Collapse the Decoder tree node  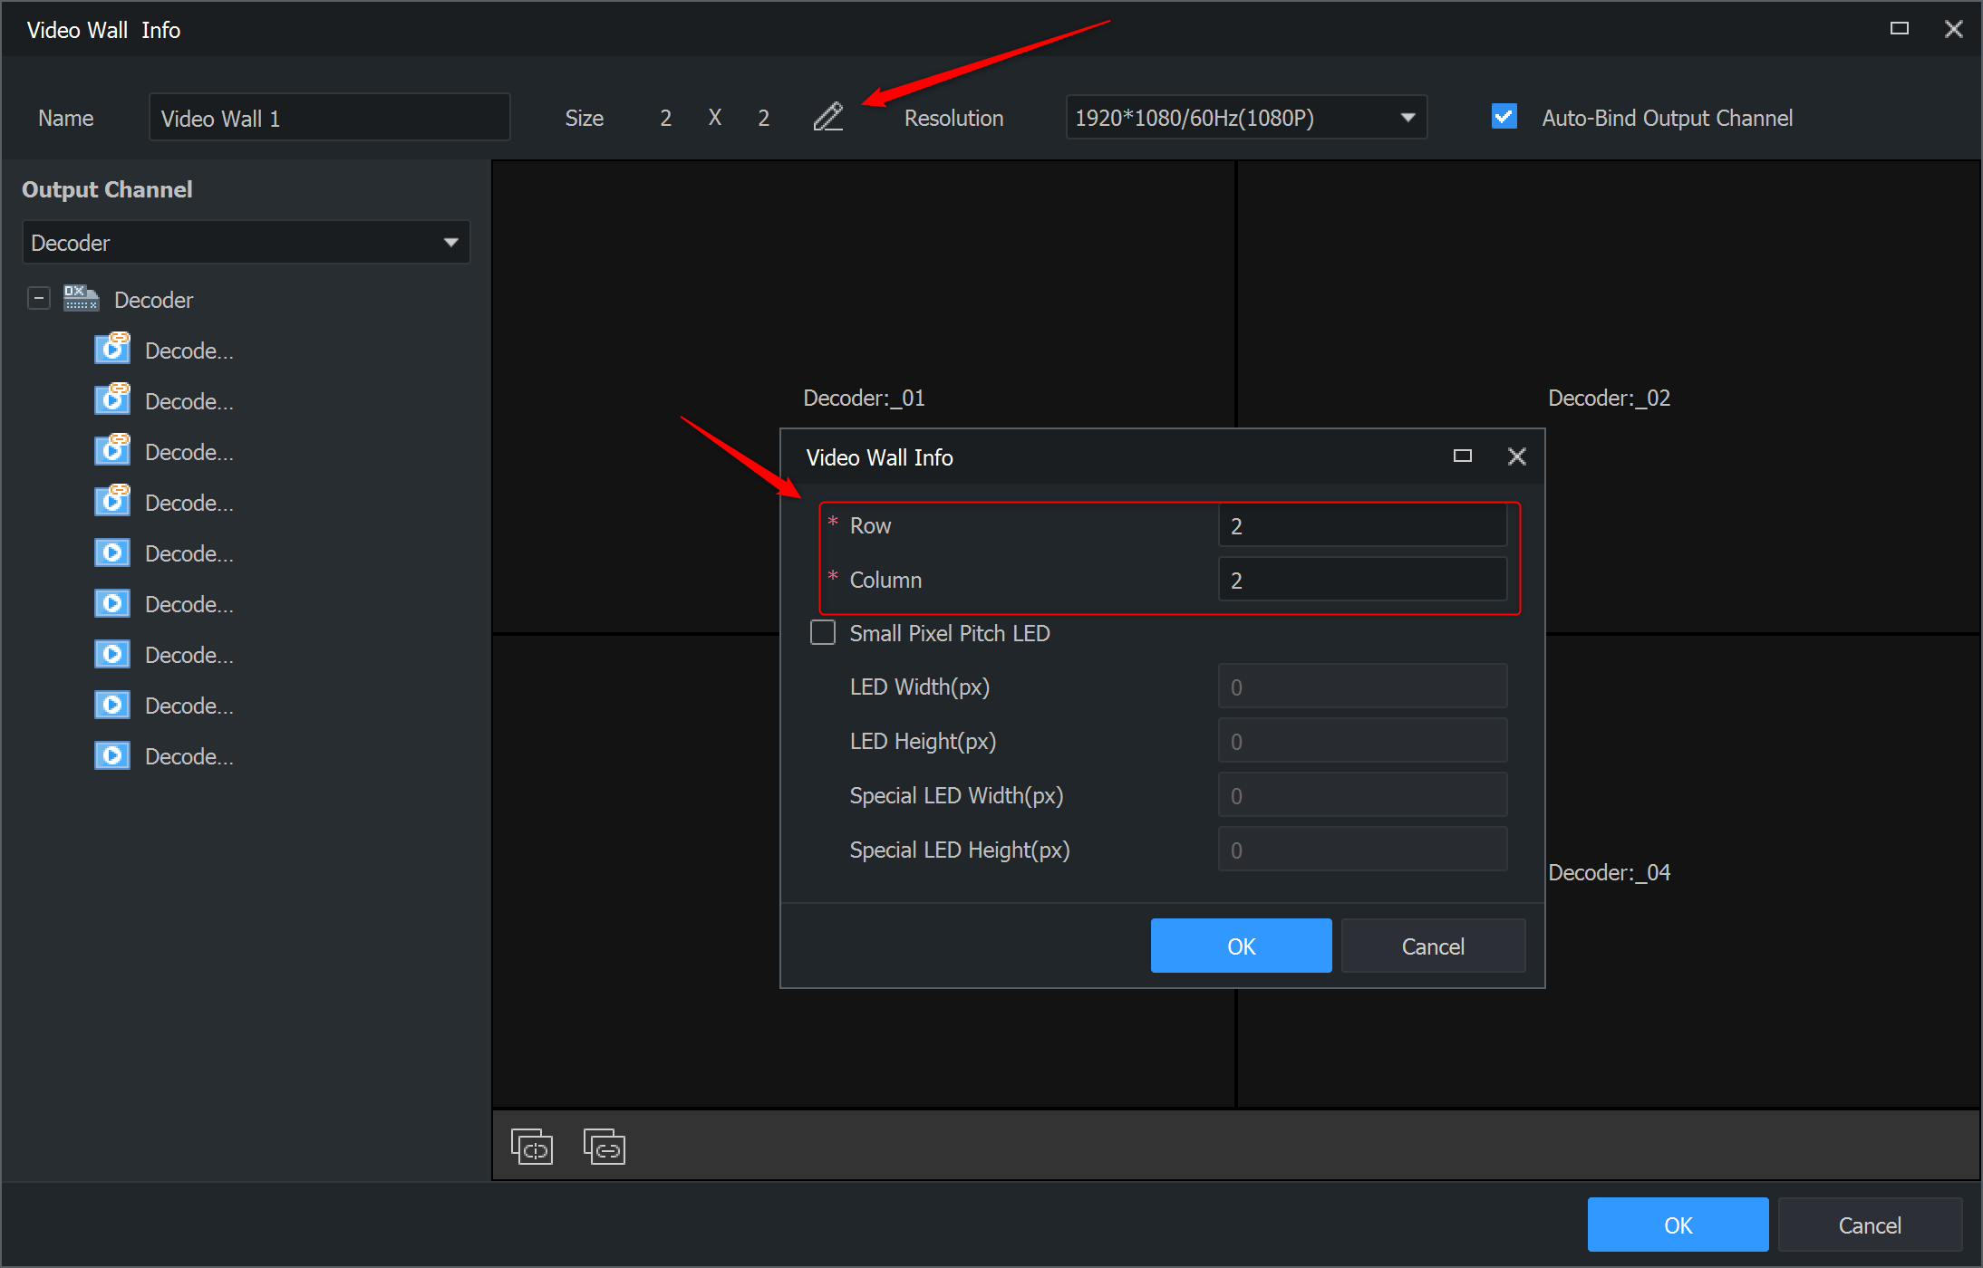coord(38,297)
